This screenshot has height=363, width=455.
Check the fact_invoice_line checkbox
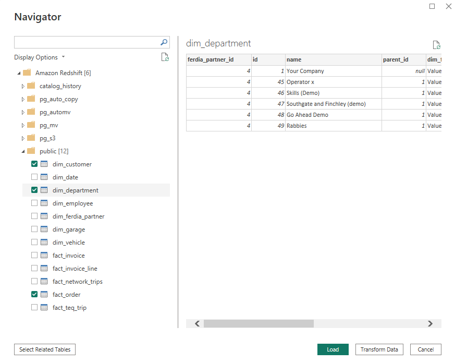coord(34,268)
